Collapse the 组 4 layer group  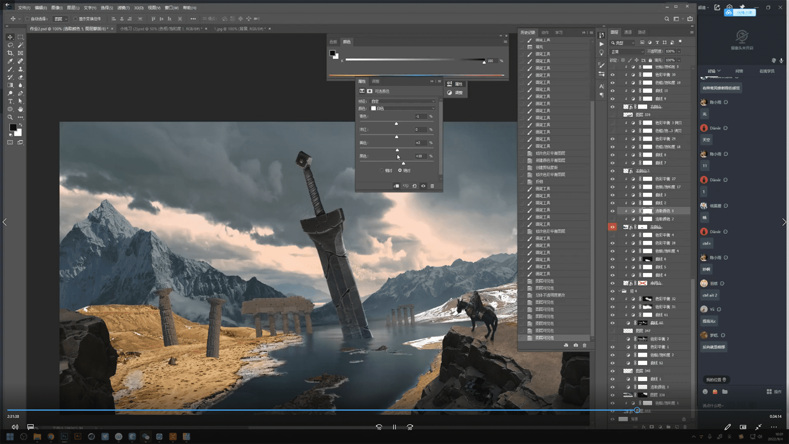click(619, 291)
